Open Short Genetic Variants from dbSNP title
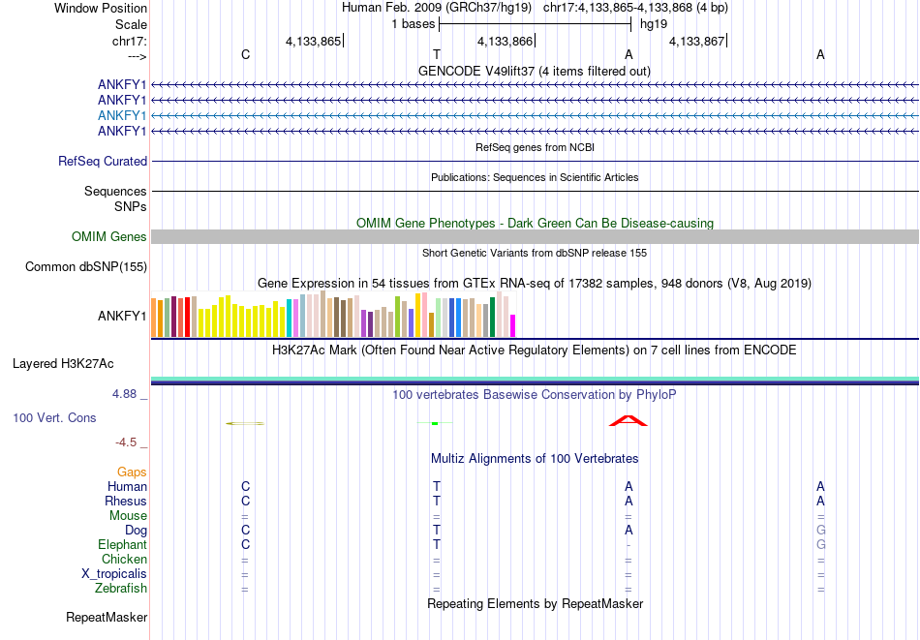This screenshot has width=920, height=640. click(535, 253)
